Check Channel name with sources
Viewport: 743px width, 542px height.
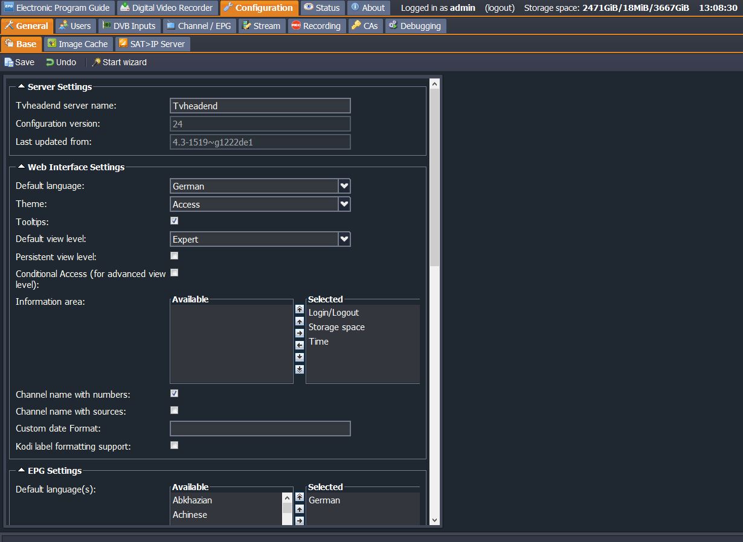point(174,410)
